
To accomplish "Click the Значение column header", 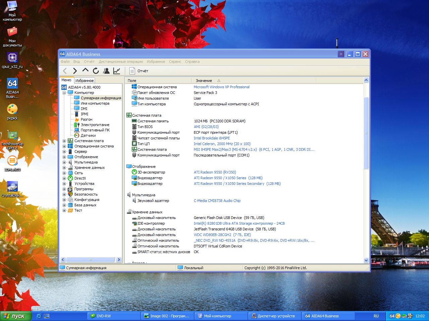I will (x=204, y=81).
